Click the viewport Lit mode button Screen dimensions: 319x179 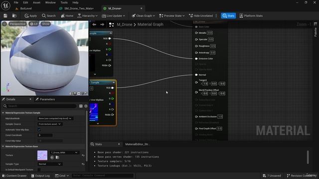(x=34, y=24)
